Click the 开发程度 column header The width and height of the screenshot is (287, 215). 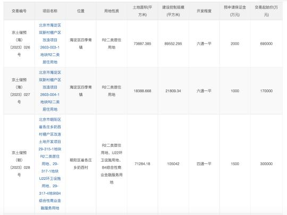pyautogui.click(x=204, y=11)
